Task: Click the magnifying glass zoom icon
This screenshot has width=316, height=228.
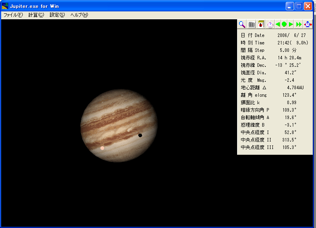Action: [x=242, y=24]
